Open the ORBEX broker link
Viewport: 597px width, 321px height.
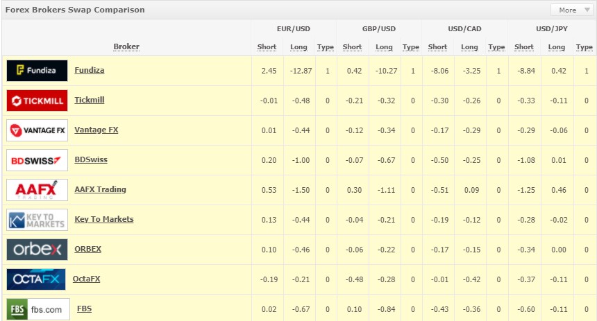(88, 249)
